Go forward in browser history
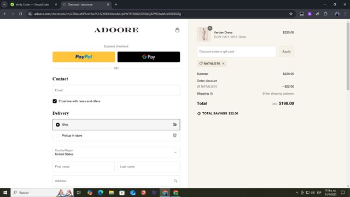The image size is (350, 197). click(x=13, y=14)
